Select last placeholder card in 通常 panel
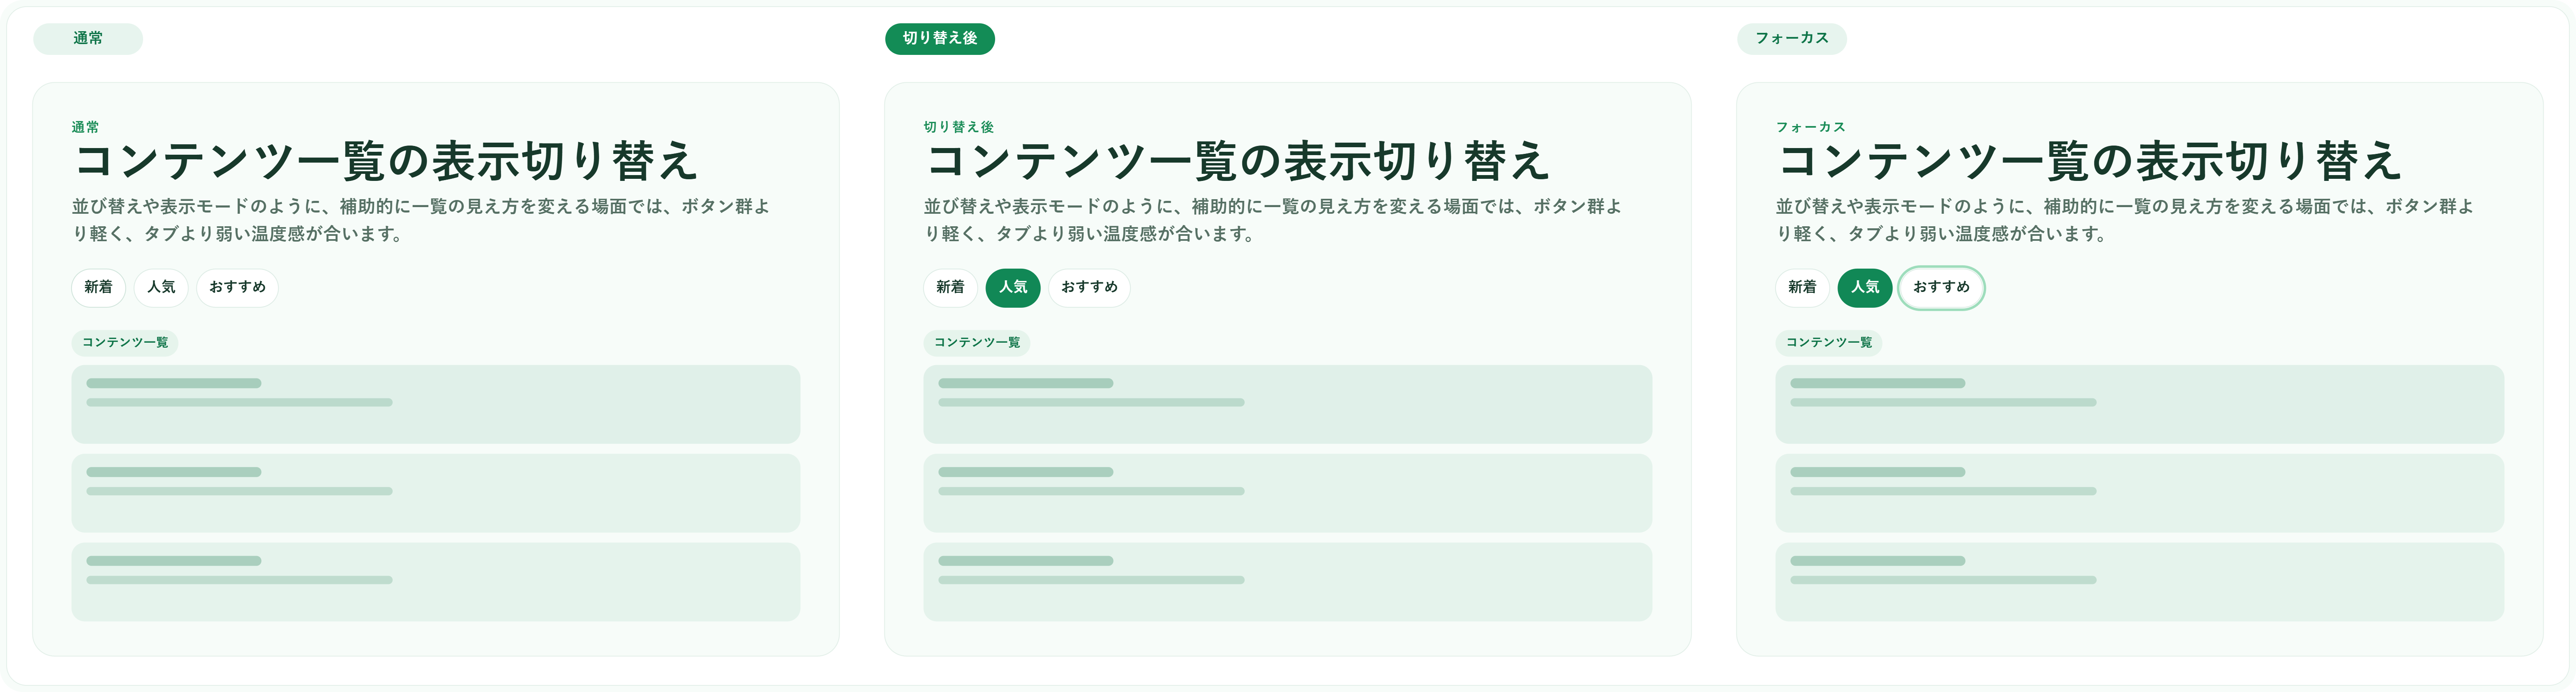The width and height of the screenshot is (2576, 692). click(x=435, y=582)
